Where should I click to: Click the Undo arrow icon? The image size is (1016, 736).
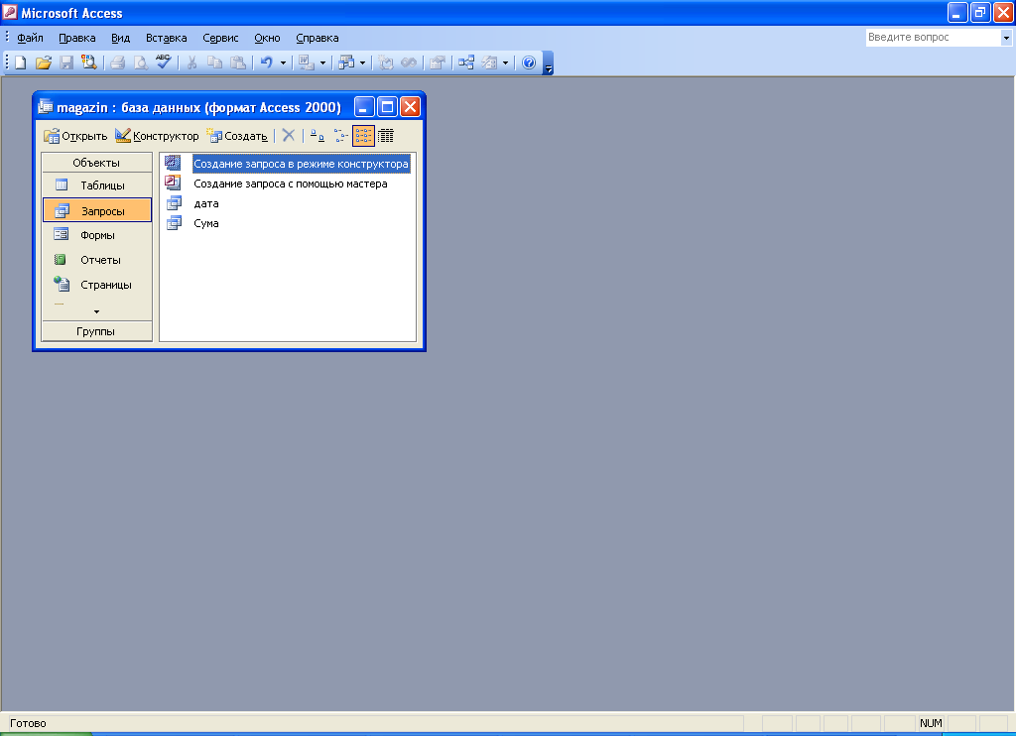(x=267, y=62)
